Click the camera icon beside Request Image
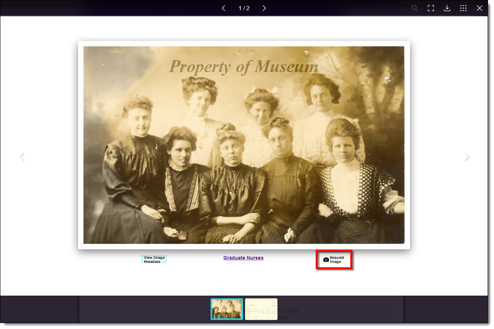The height and width of the screenshot is (329, 494). [x=326, y=260]
